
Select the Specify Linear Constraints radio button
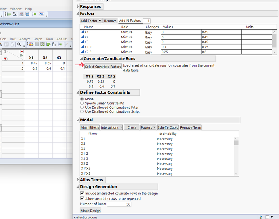[82, 103]
